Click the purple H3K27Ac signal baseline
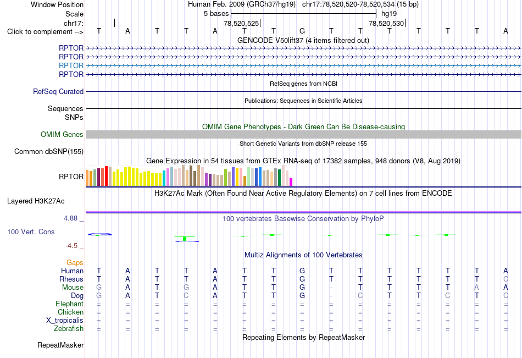This screenshot has width=522, height=358. coord(303,212)
